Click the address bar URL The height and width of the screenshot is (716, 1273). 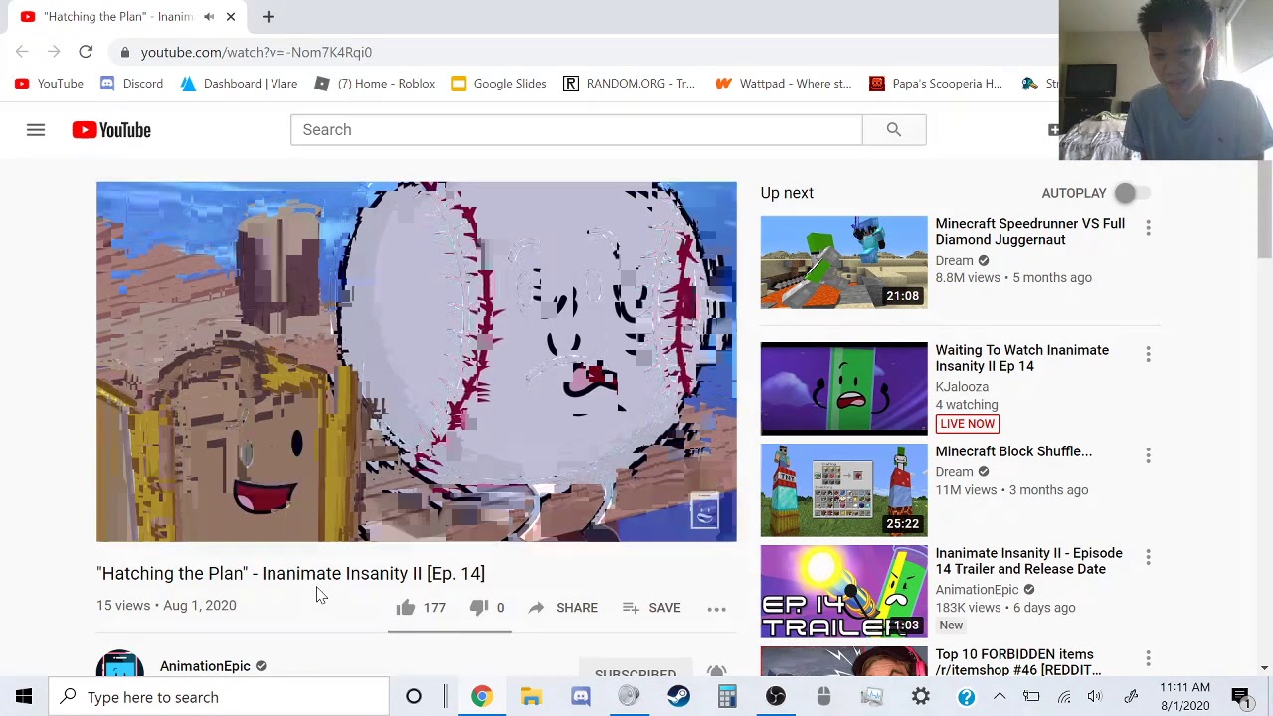point(257,52)
